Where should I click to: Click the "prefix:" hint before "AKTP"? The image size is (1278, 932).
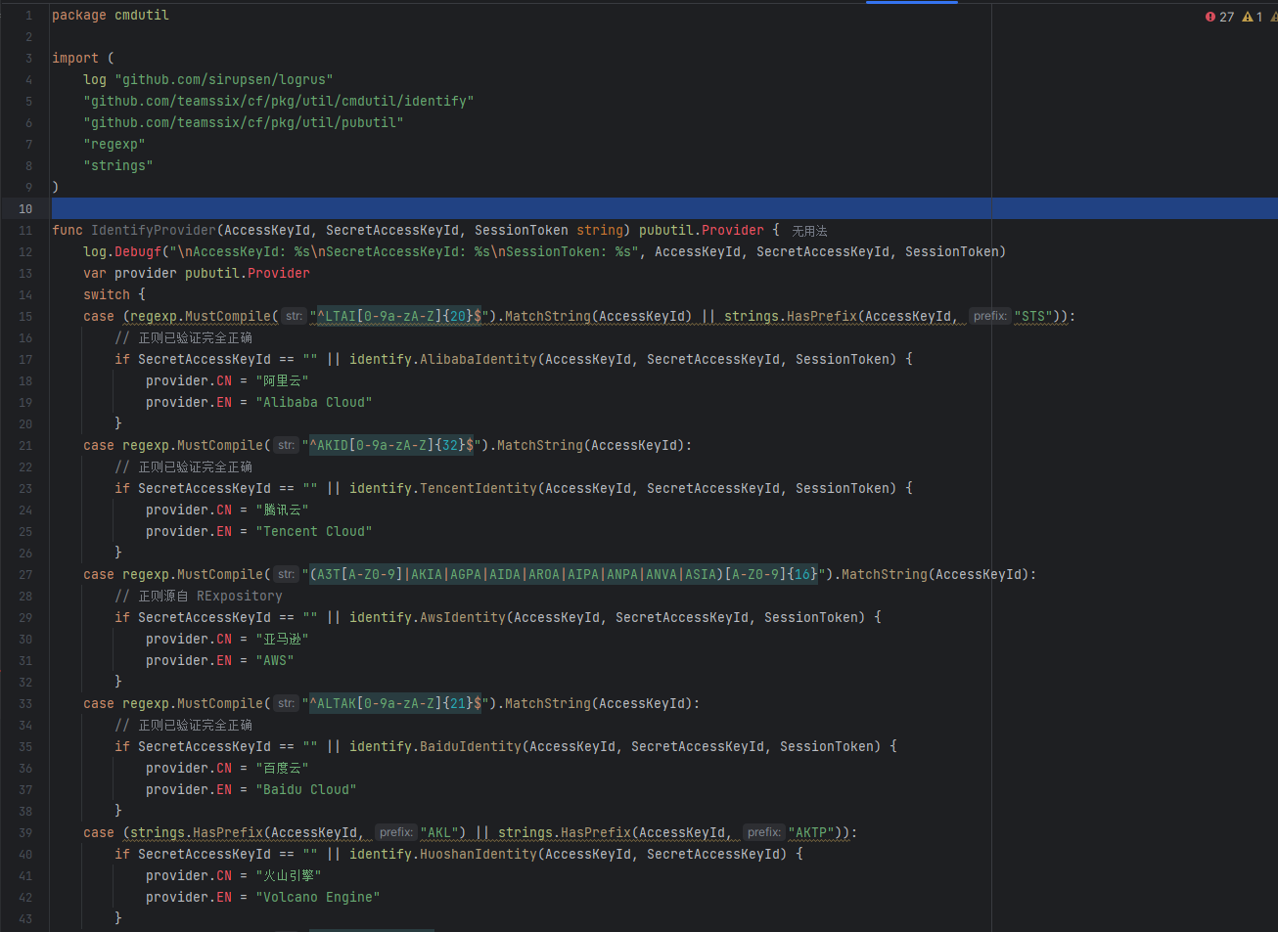(x=764, y=832)
